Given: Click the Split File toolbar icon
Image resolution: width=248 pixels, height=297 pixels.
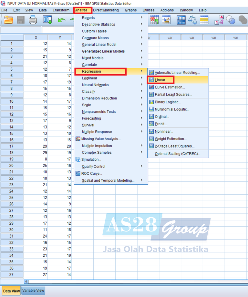Looking at the screenshot, I should click(x=181, y=20).
